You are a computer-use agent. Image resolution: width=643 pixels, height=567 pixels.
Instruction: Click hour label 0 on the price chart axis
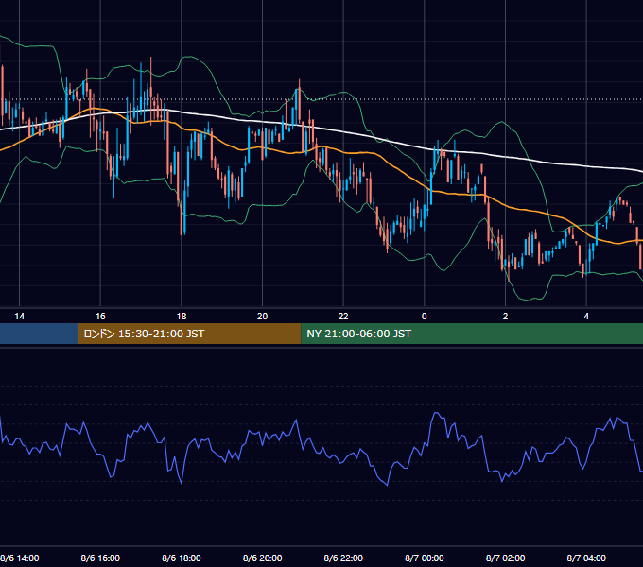(425, 316)
